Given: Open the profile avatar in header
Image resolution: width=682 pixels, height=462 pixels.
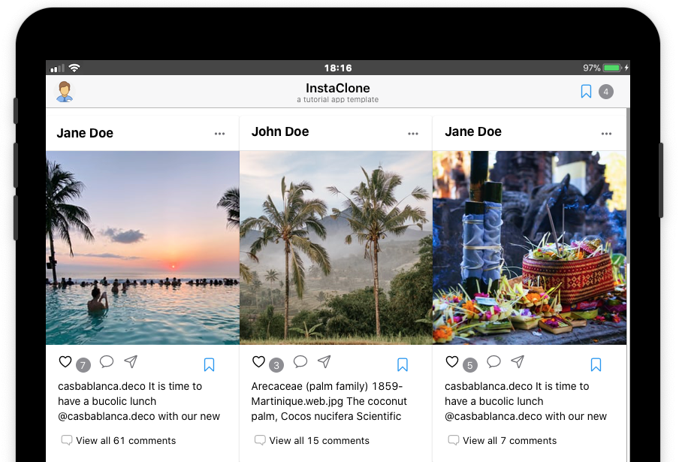Looking at the screenshot, I should point(65,92).
